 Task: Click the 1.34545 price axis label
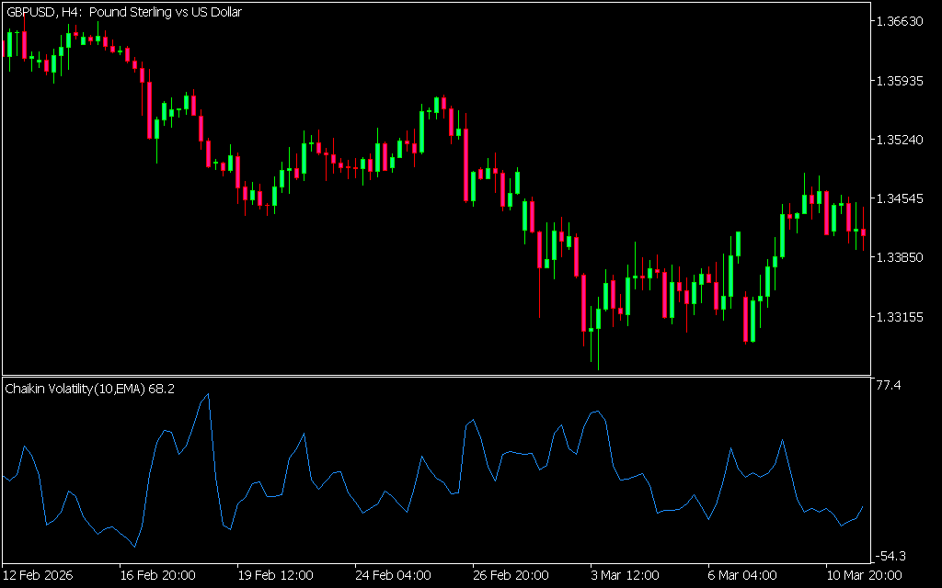point(902,198)
